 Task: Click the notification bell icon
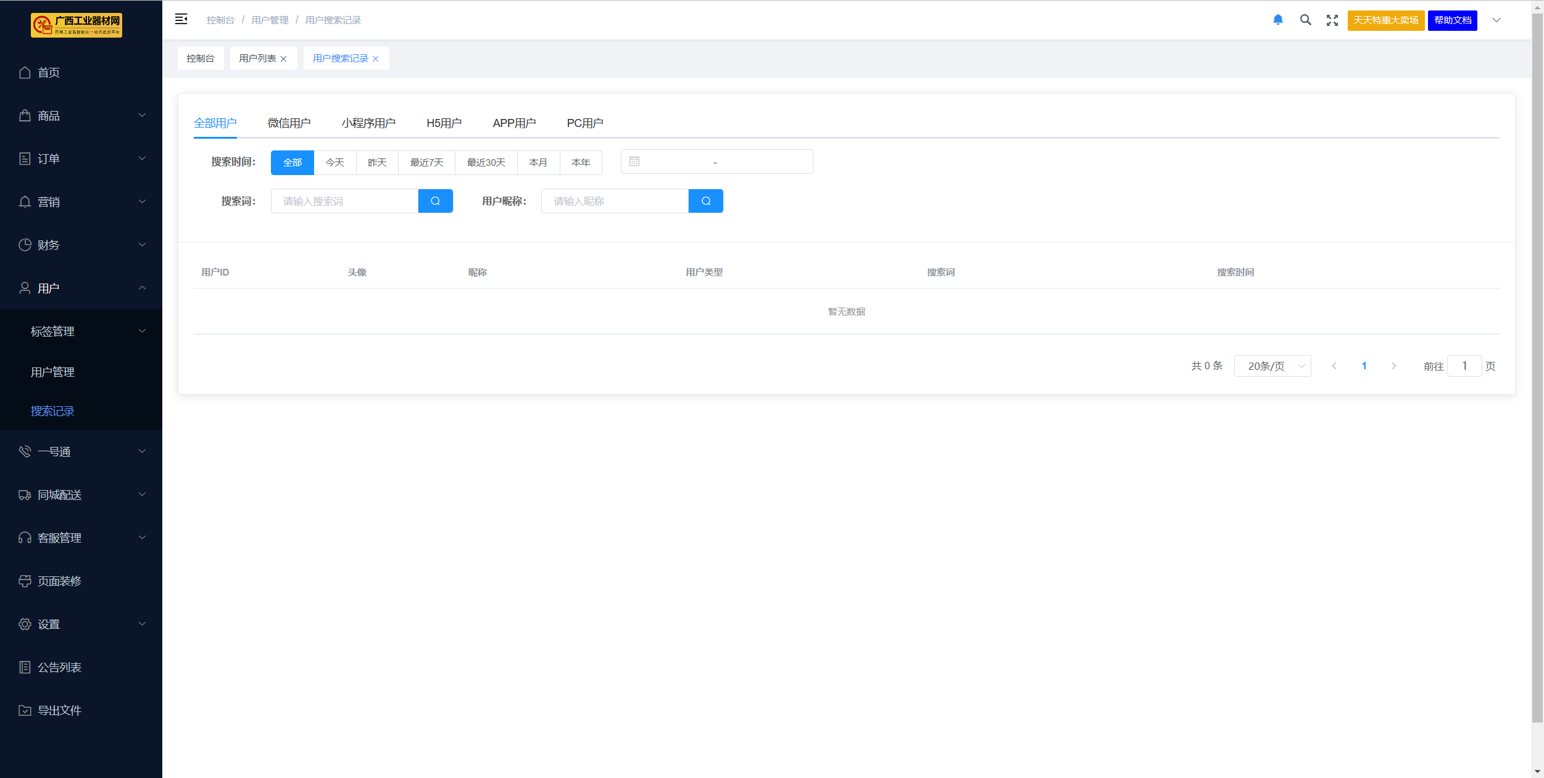pos(1277,20)
